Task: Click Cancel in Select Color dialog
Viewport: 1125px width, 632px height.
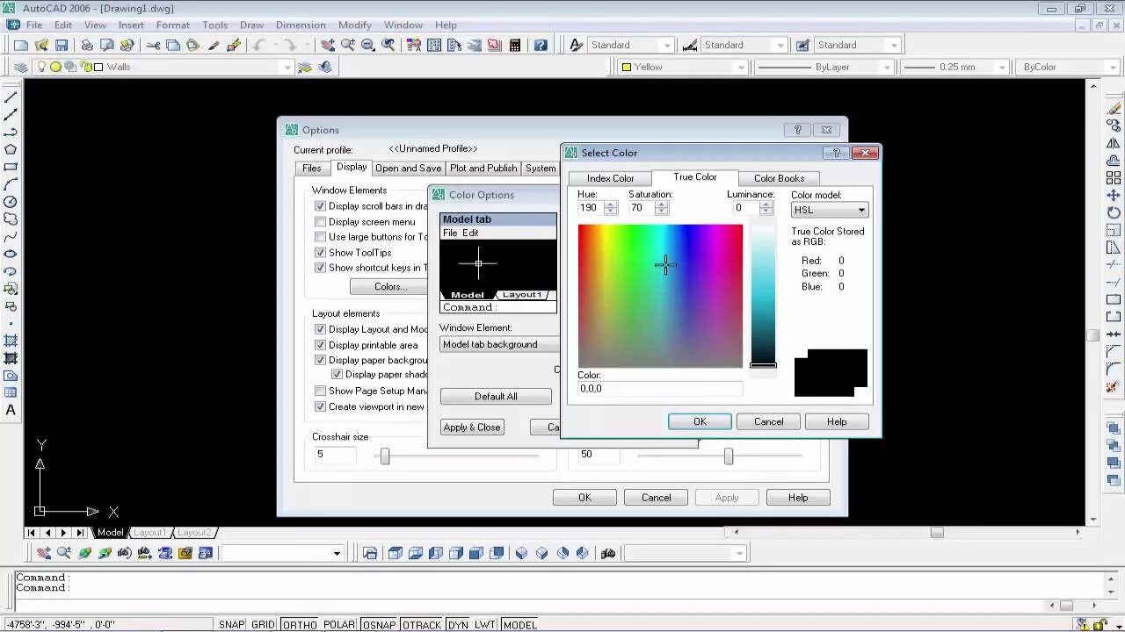Action: [768, 422]
